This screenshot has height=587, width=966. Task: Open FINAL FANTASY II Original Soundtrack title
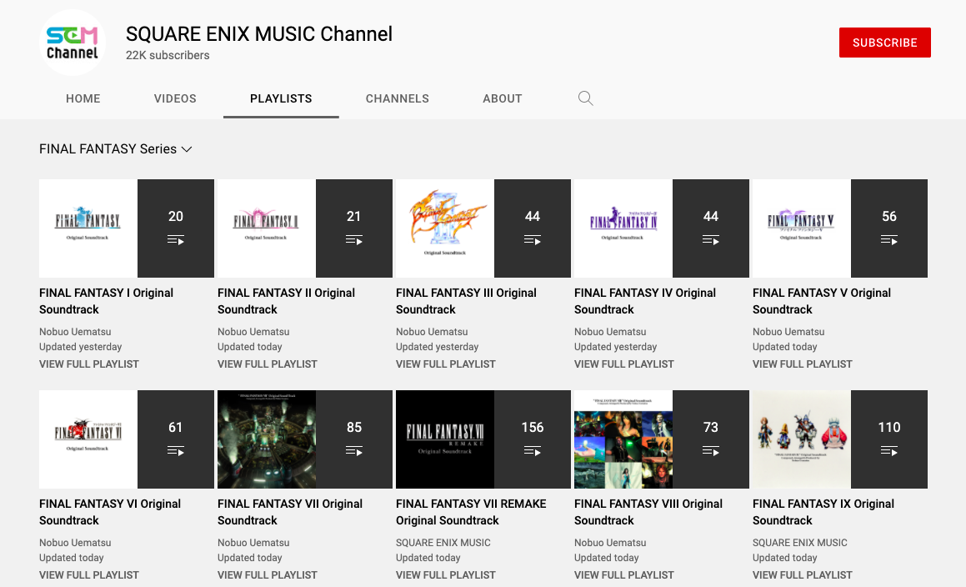tap(286, 301)
